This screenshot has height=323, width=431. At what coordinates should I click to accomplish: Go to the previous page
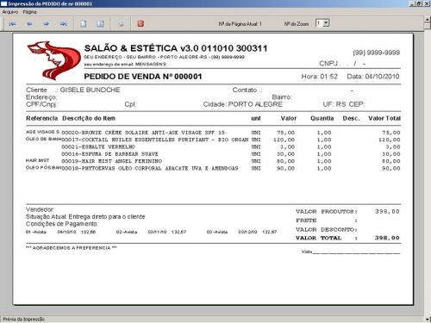[29, 24]
